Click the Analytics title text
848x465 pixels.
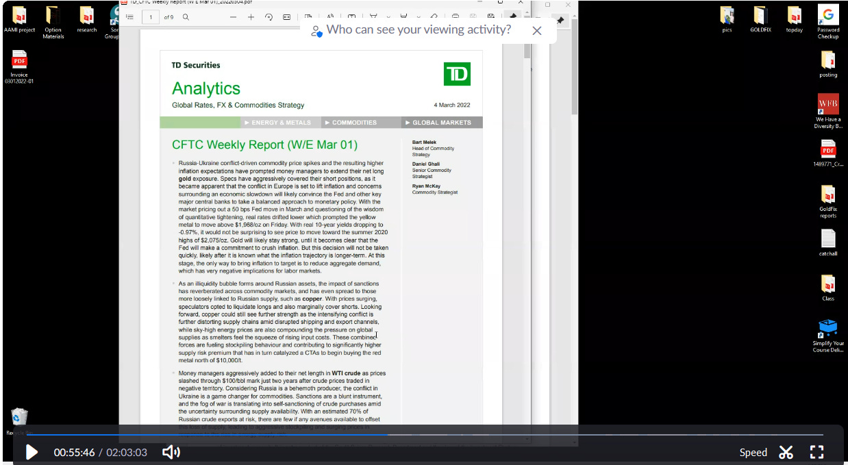(x=206, y=88)
